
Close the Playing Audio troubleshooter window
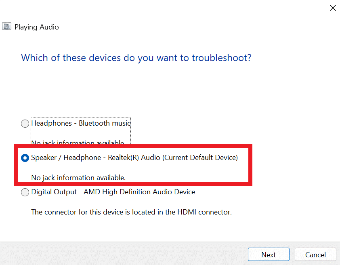pos(333,8)
